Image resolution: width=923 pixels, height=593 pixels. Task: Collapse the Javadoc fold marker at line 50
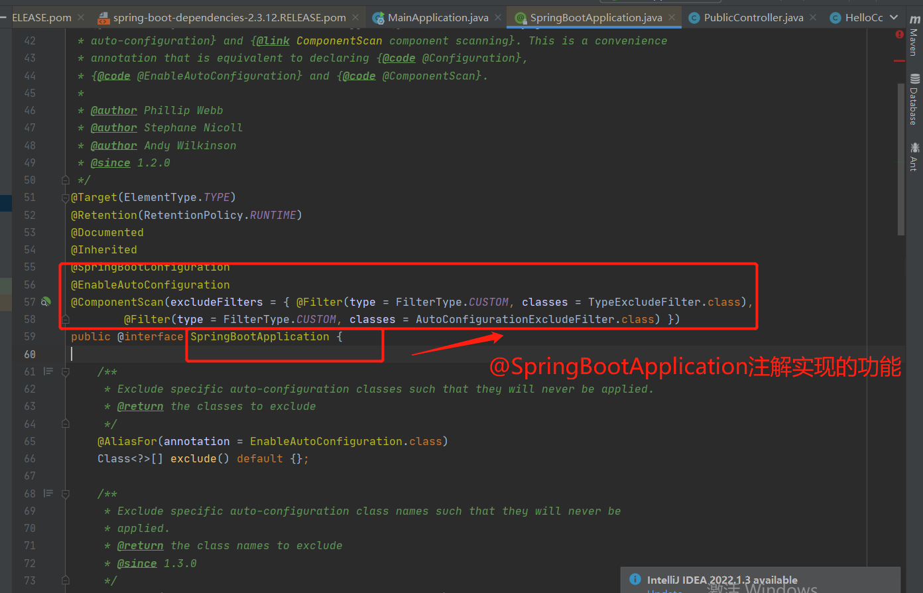pyautogui.click(x=65, y=180)
